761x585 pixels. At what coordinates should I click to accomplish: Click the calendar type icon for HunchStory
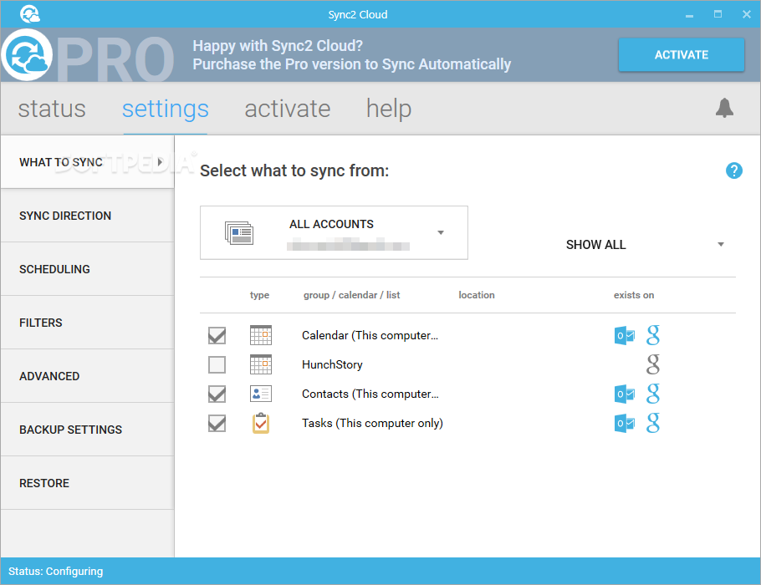(261, 364)
